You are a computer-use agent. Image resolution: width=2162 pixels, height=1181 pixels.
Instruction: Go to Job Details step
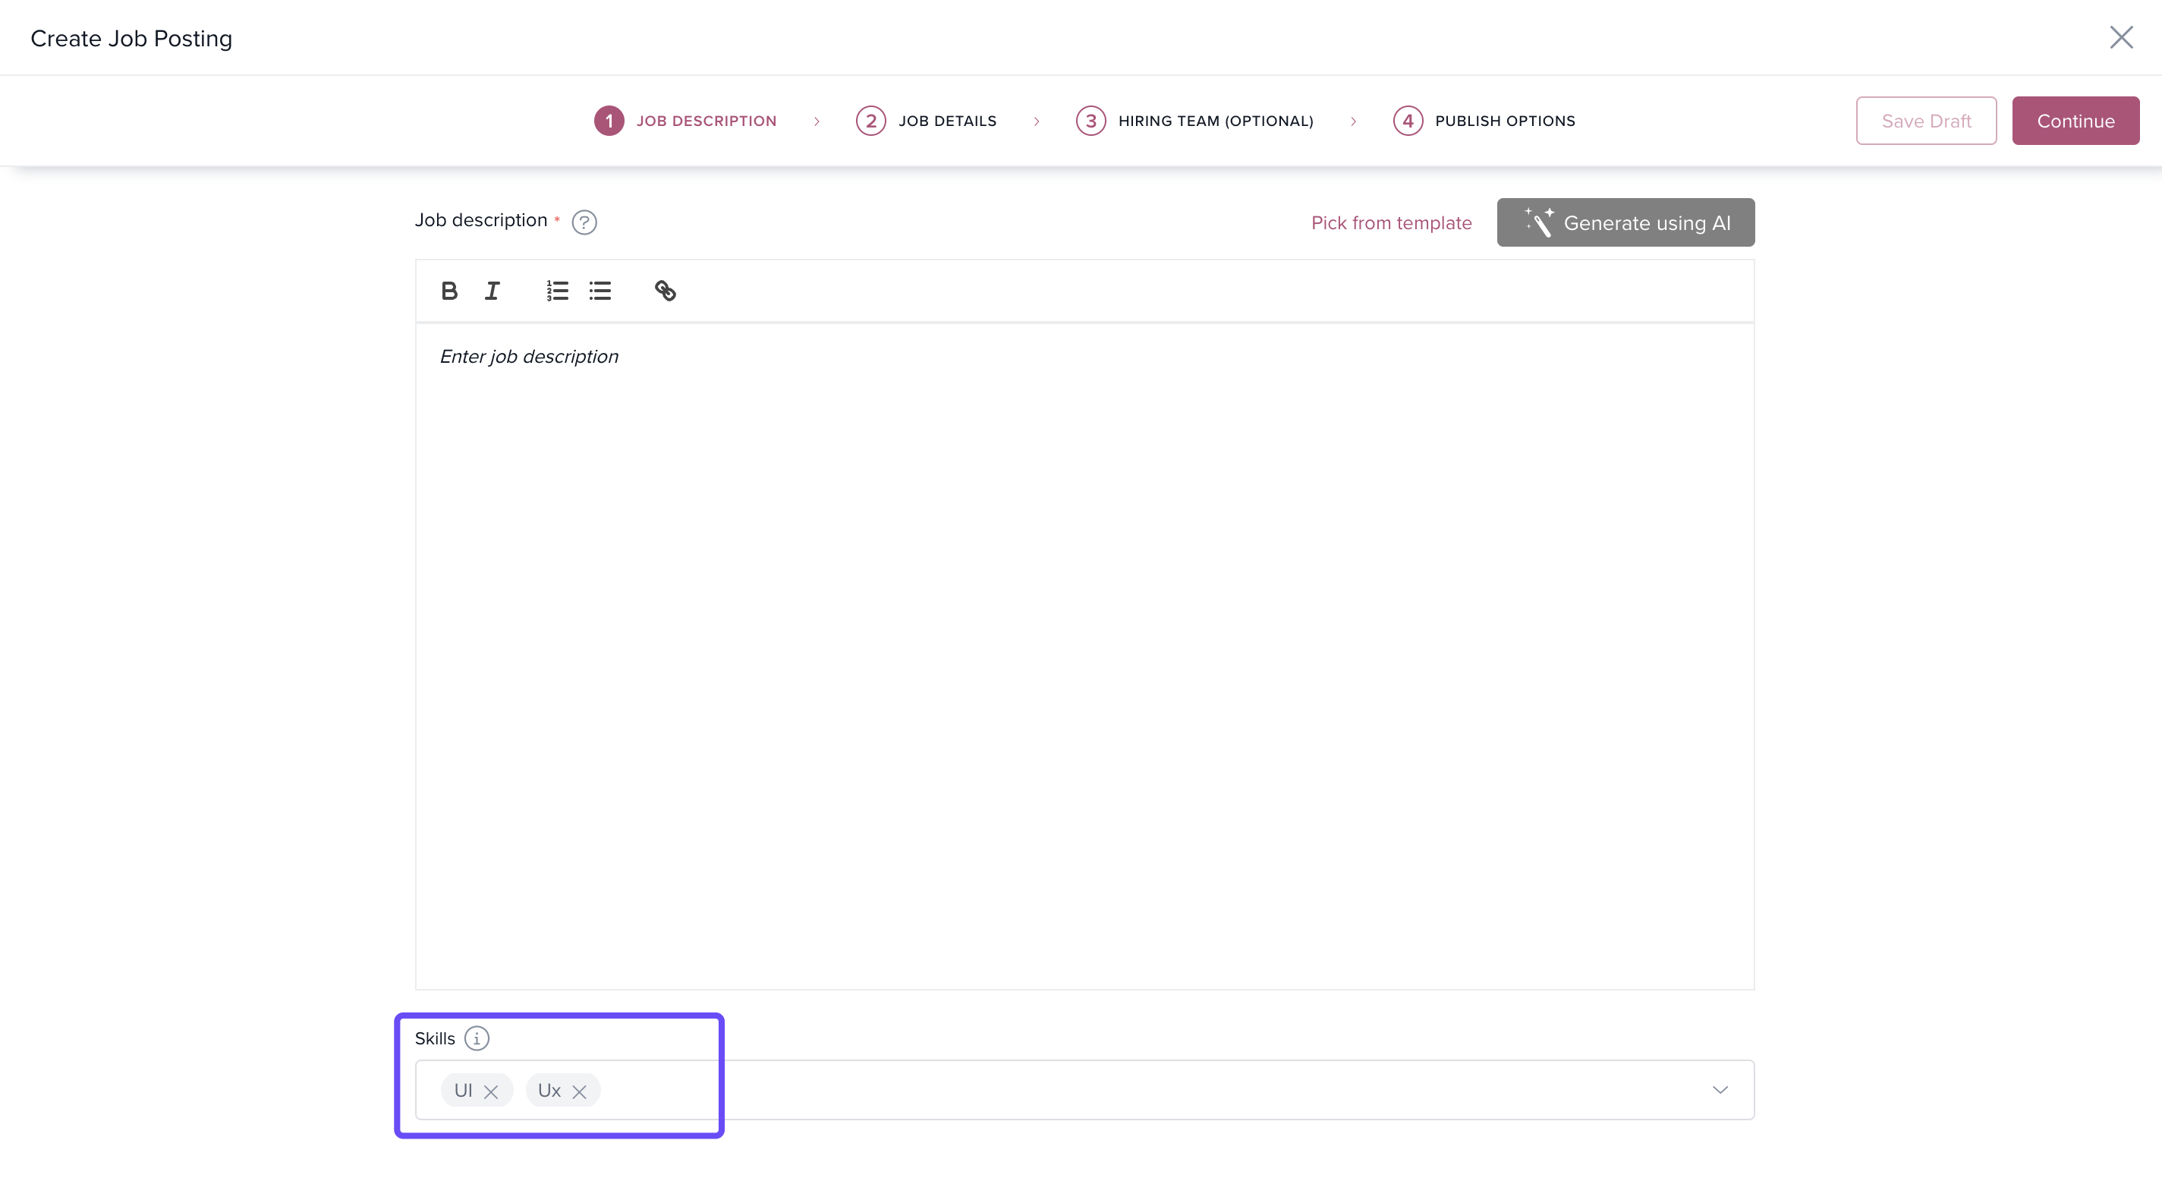927,121
